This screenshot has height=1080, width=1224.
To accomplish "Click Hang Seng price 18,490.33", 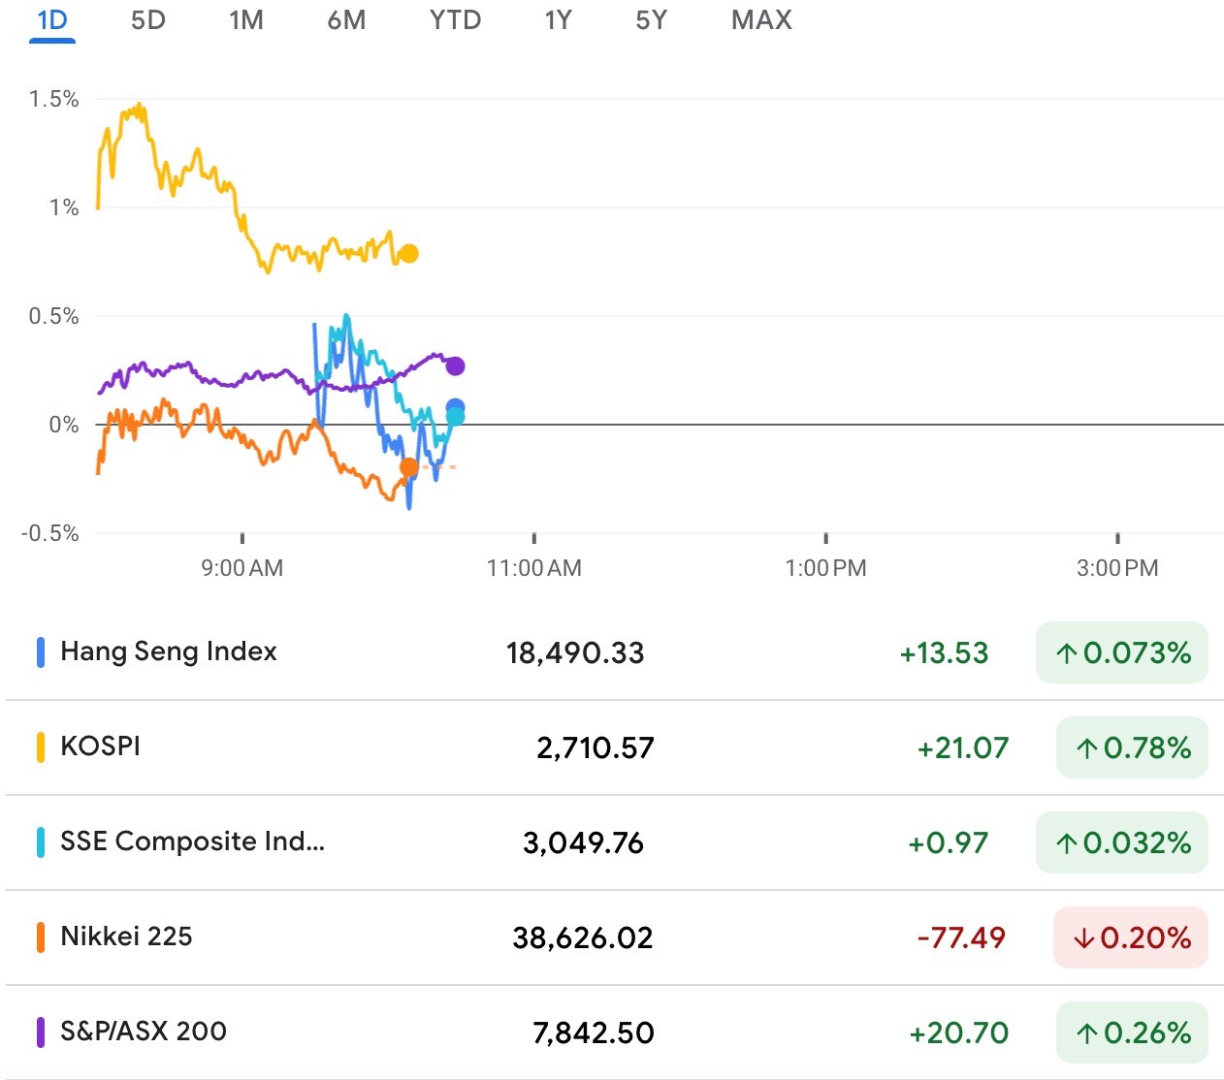I will [575, 653].
